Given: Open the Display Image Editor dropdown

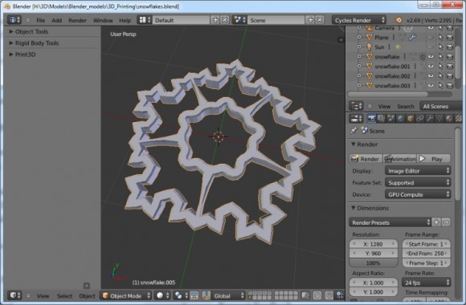Looking at the screenshot, I should (x=418, y=171).
